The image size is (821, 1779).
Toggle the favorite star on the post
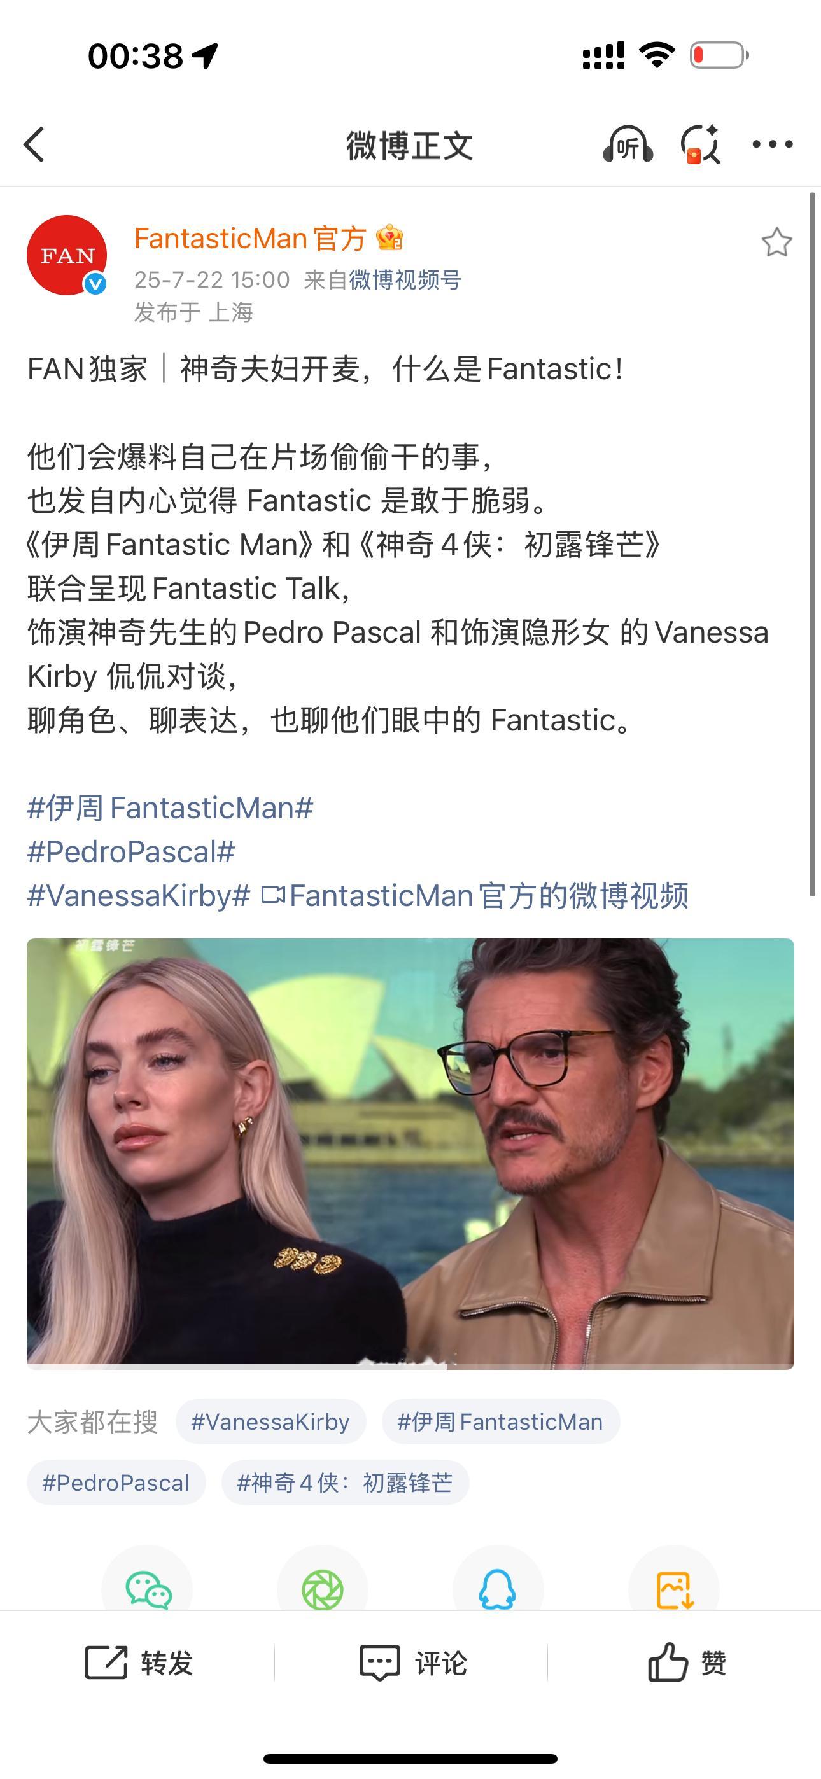[777, 242]
